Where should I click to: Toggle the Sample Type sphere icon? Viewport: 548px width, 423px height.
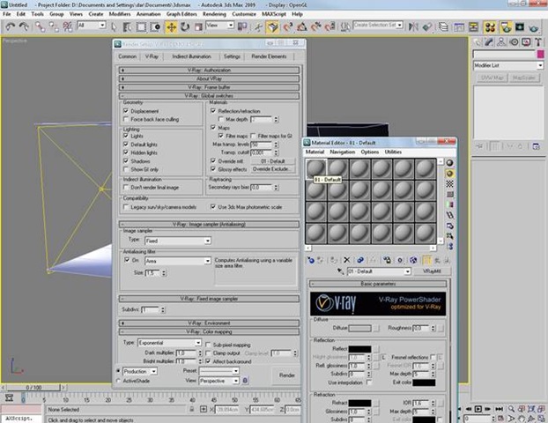[x=451, y=163]
